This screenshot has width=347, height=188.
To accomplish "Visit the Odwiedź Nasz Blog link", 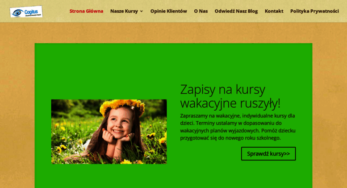I will pos(236,11).
